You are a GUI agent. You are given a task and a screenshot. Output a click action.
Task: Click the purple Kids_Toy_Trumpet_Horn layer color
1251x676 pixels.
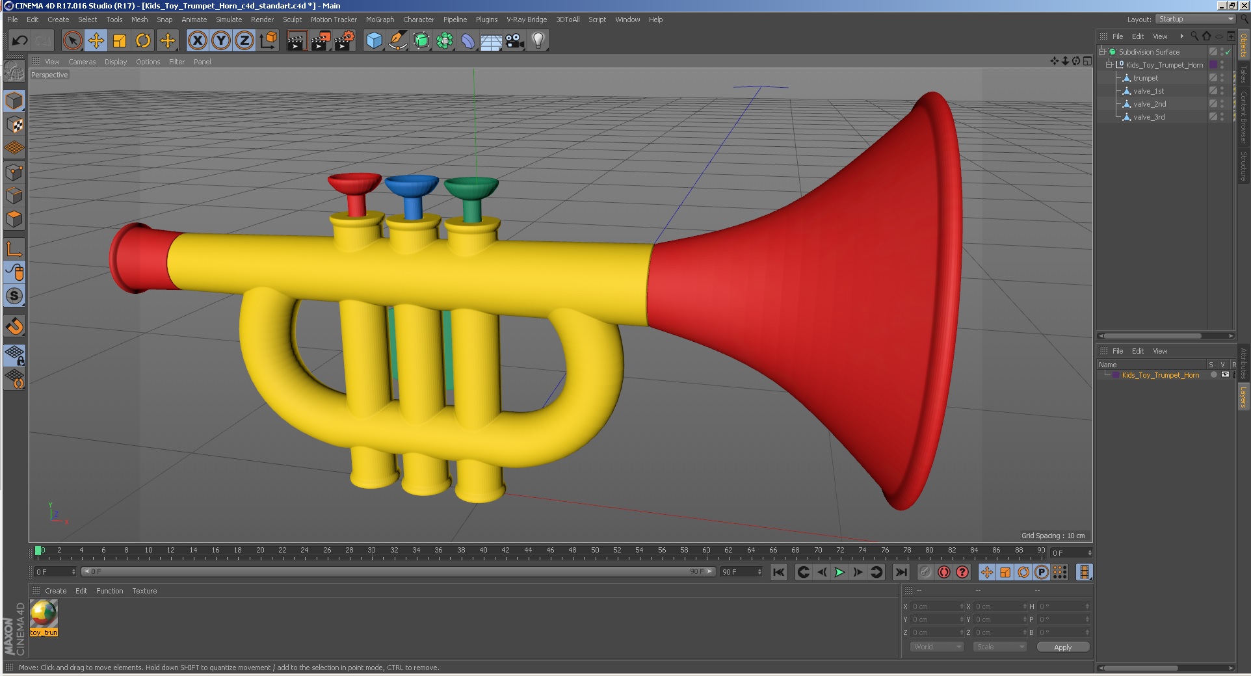click(x=1116, y=375)
